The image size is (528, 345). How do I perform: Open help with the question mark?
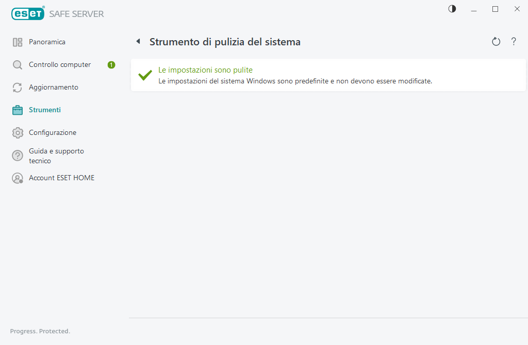click(514, 42)
